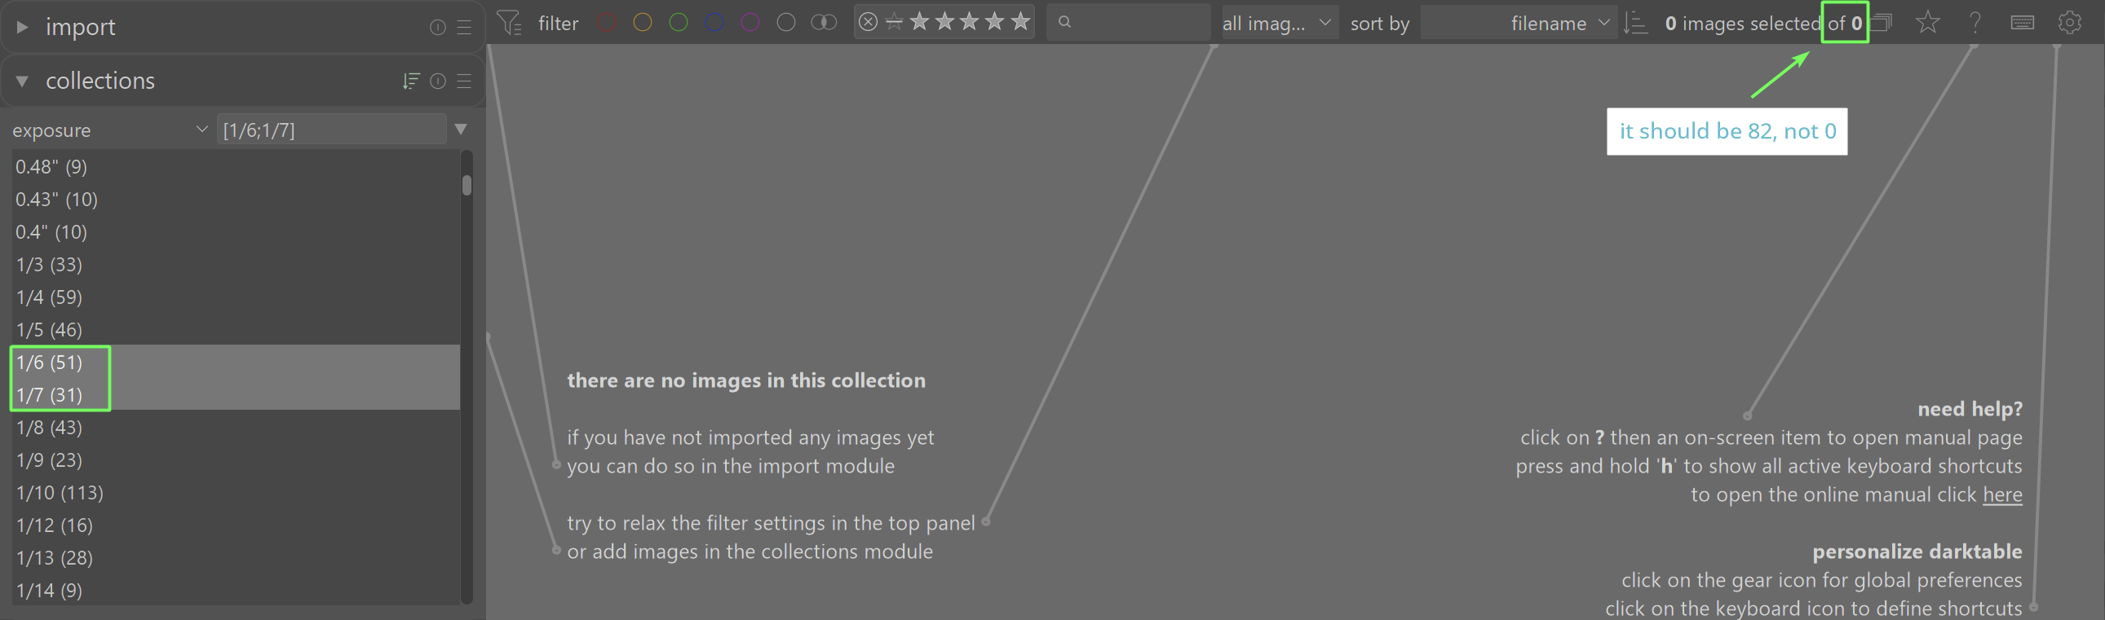
Task: Select the 1/8 (43) exposure entry
Action: pyautogui.click(x=49, y=428)
